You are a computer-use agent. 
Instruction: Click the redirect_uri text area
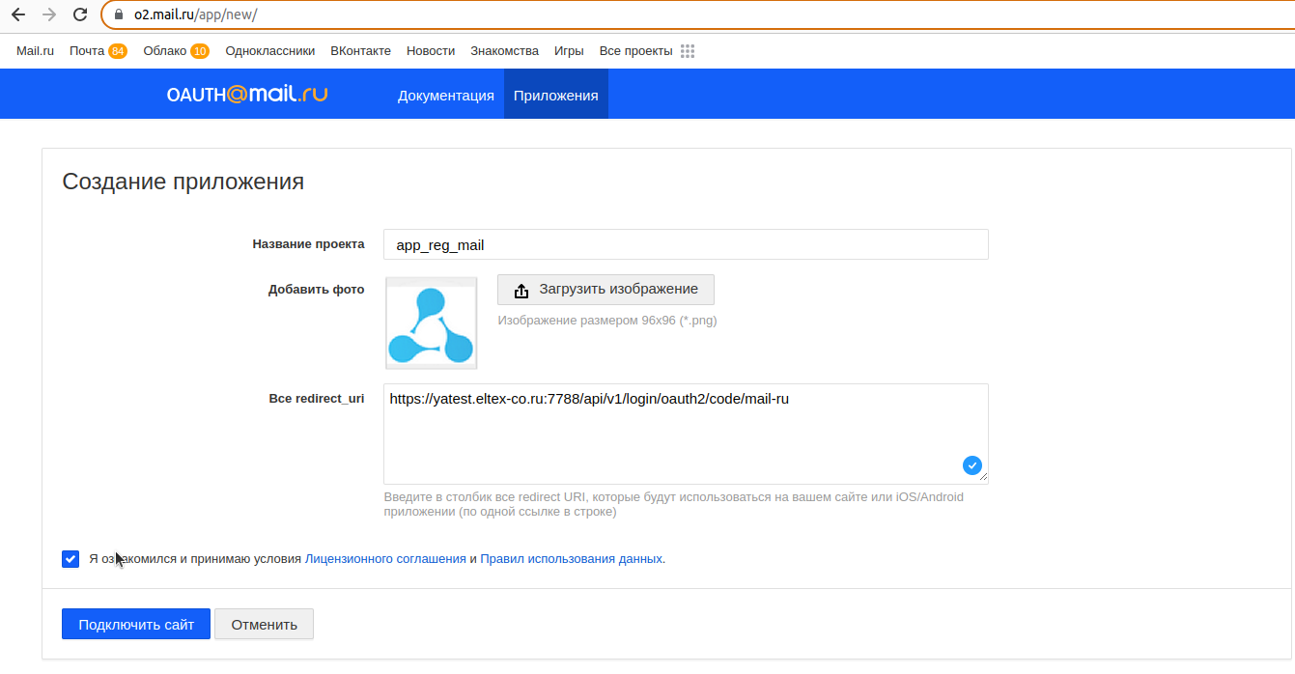686,434
